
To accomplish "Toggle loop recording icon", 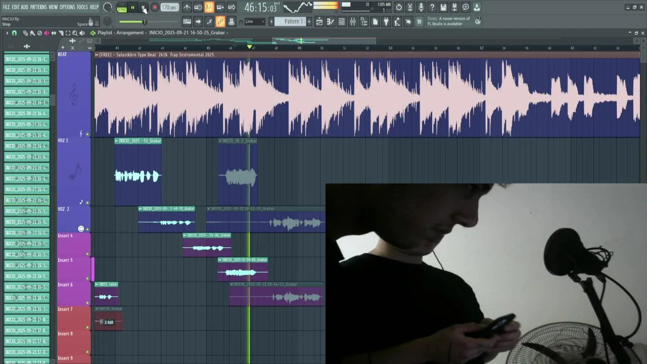I will (231, 7).
